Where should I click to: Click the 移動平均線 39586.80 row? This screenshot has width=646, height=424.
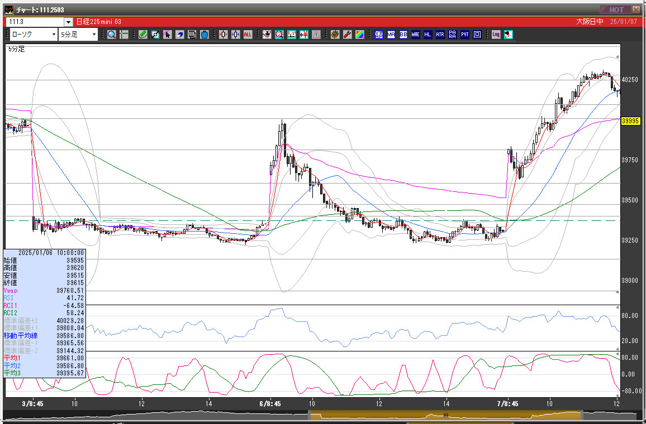(x=44, y=336)
